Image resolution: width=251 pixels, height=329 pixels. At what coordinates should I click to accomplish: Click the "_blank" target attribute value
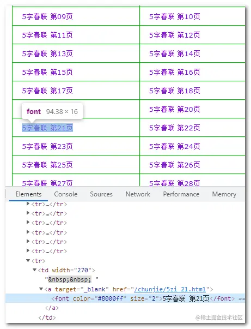point(94,289)
